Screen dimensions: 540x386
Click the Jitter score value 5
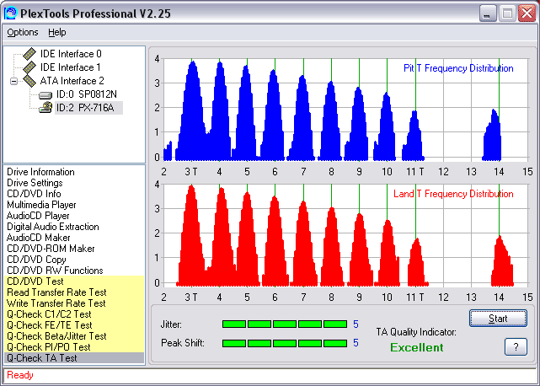point(356,324)
